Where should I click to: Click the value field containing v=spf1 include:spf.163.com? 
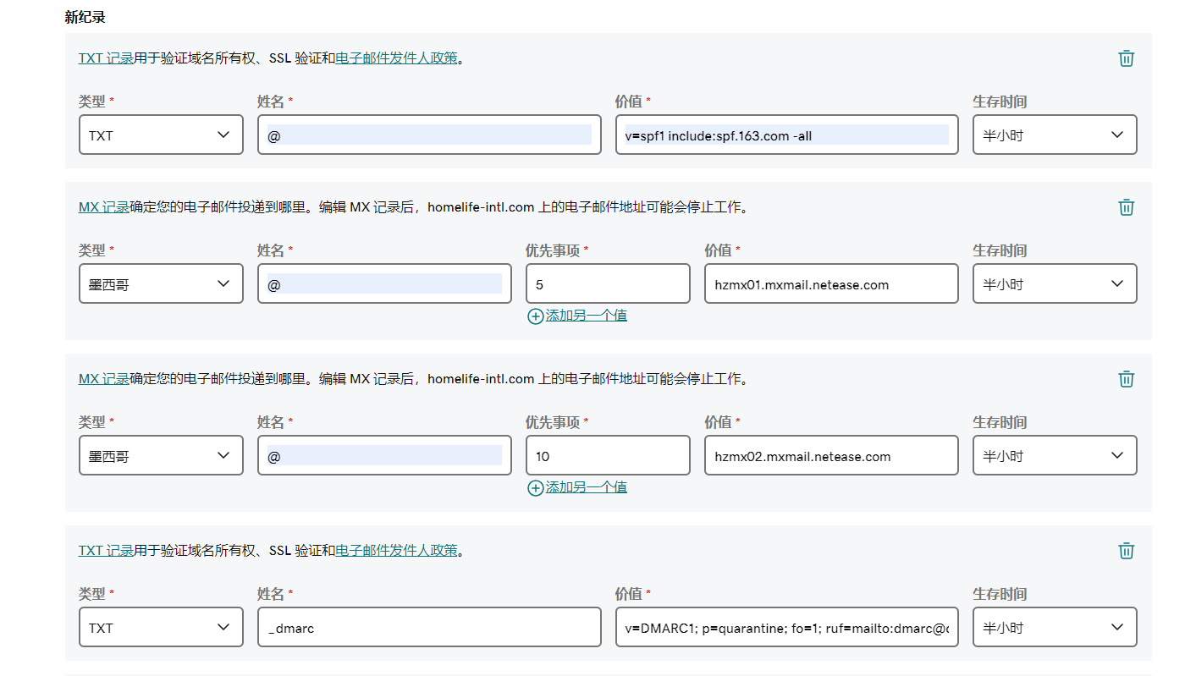pyautogui.click(x=786, y=135)
